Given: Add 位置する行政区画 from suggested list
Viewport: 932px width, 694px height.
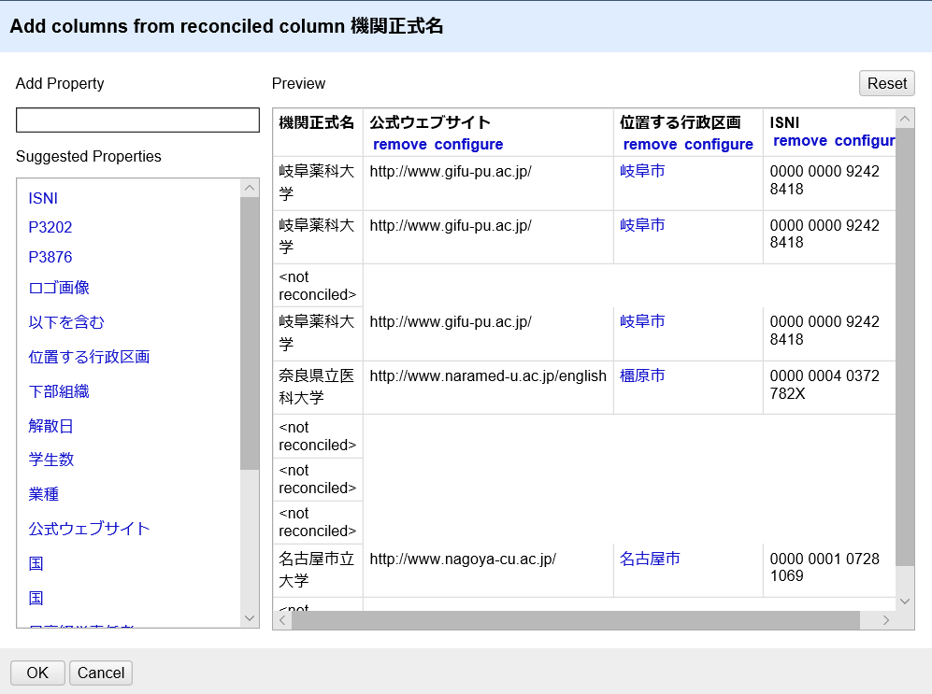Looking at the screenshot, I should coord(89,357).
